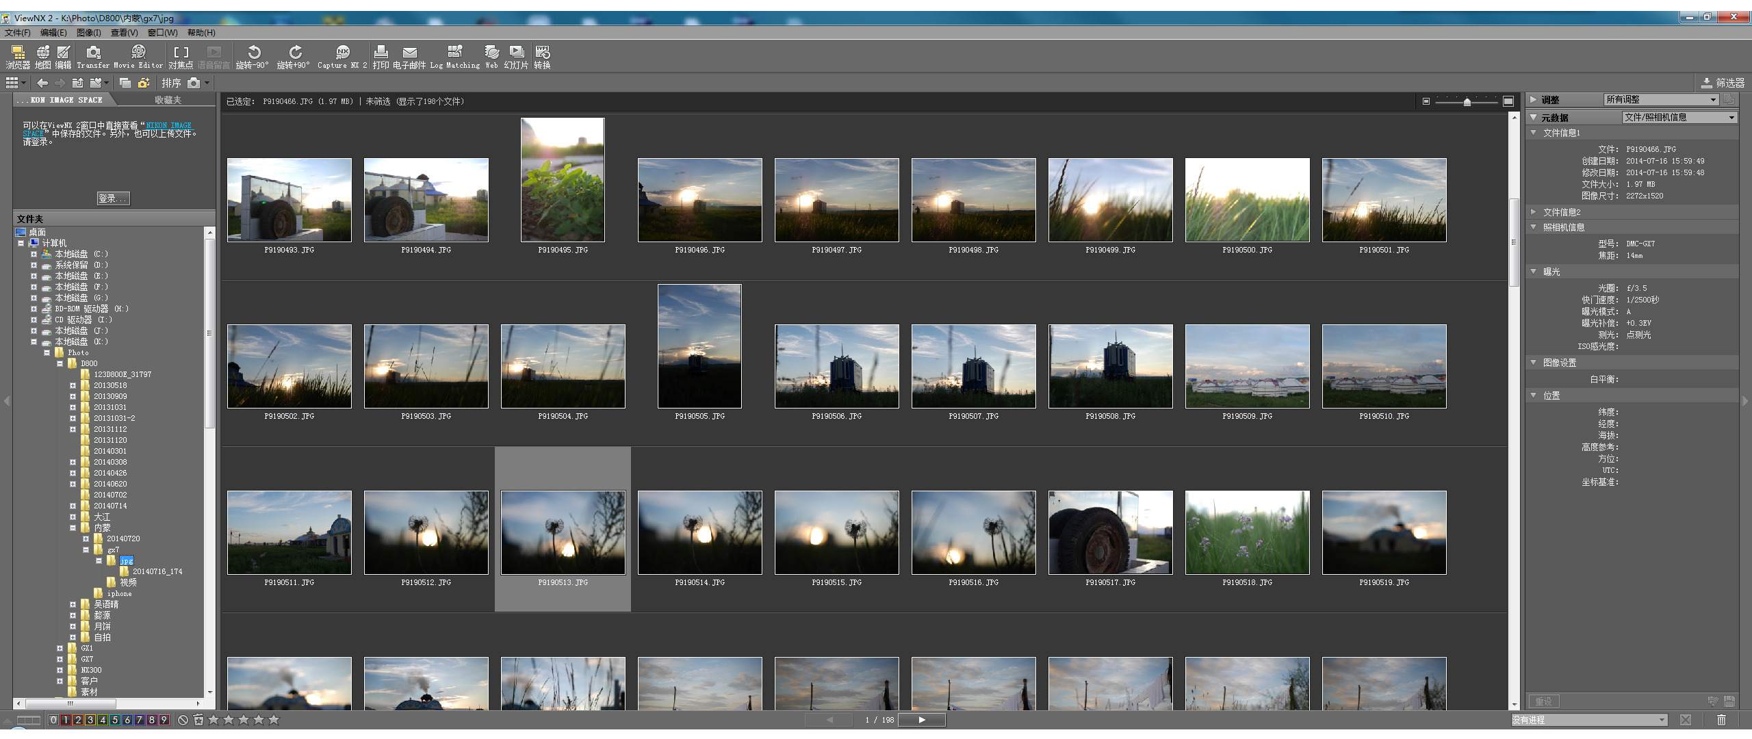Collapse the 照相机信息 section
The width and height of the screenshot is (1752, 739).
[x=1534, y=227]
